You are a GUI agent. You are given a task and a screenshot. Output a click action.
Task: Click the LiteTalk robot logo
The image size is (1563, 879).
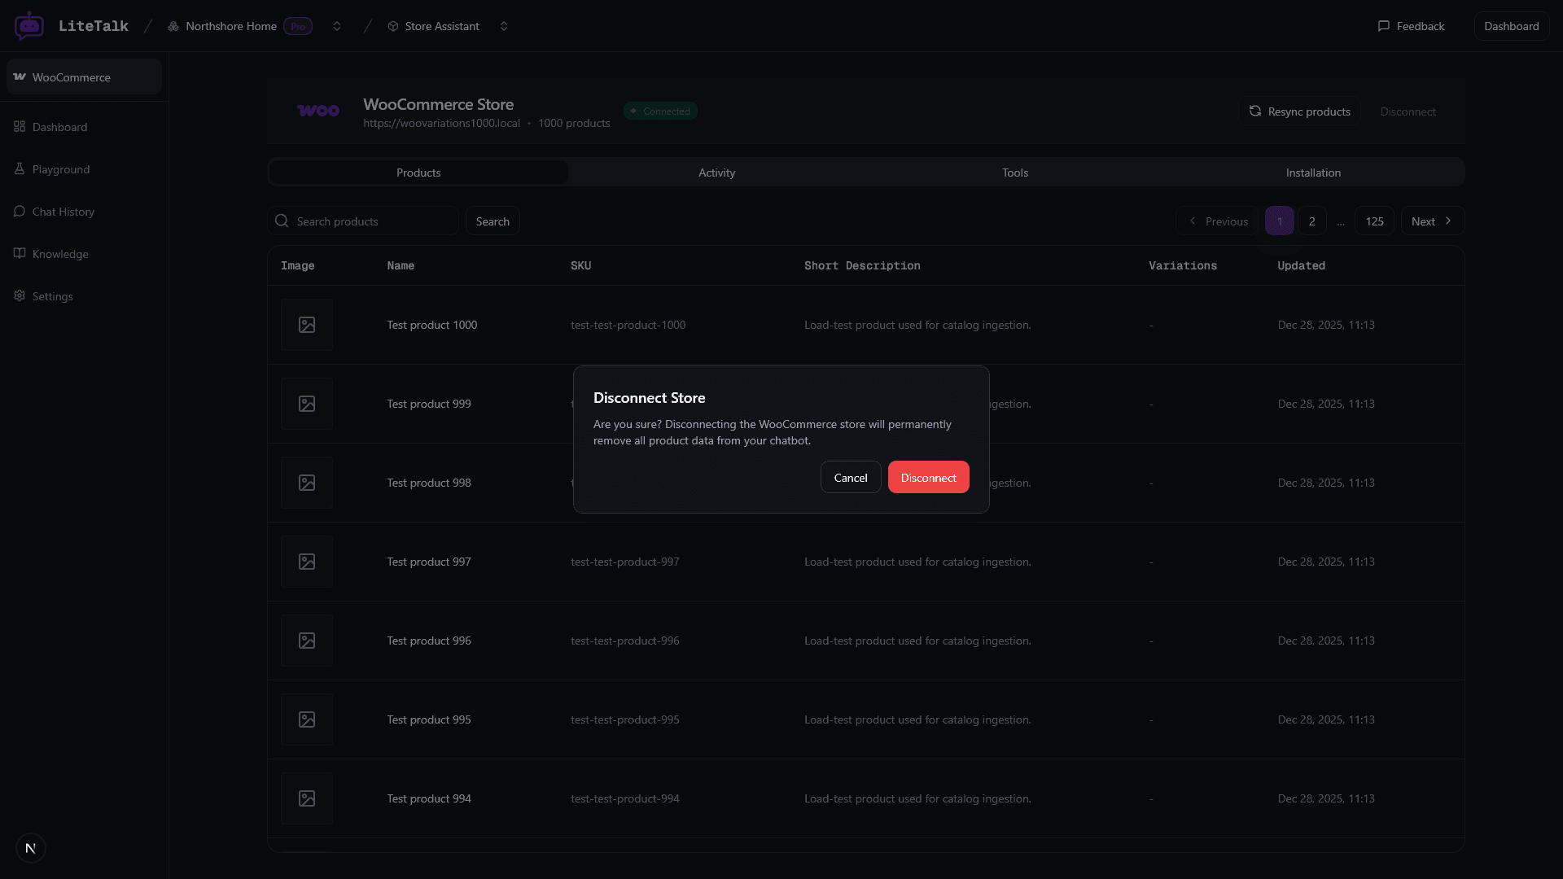point(29,25)
